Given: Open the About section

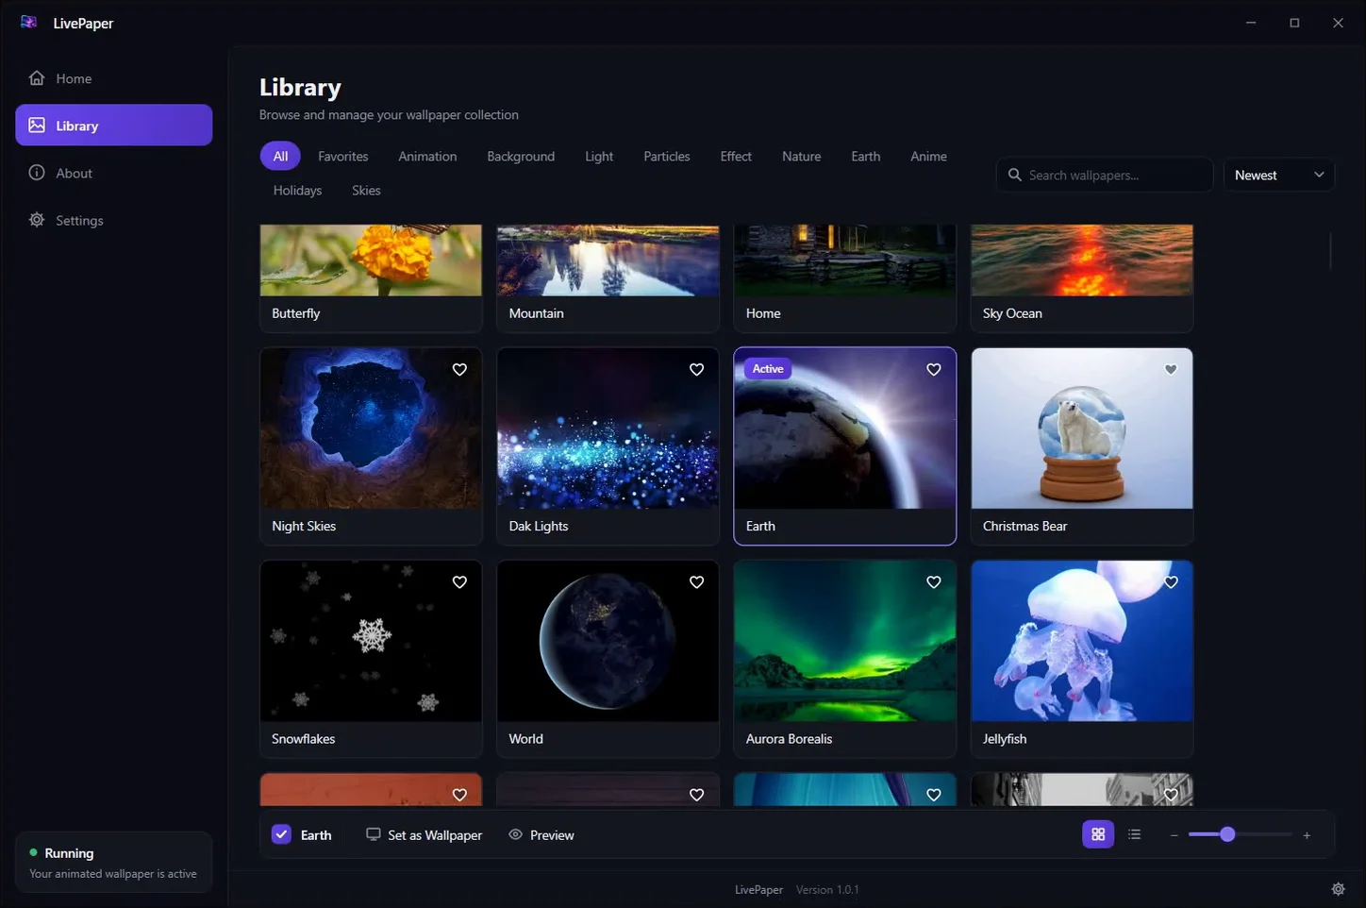Looking at the screenshot, I should click(x=113, y=173).
